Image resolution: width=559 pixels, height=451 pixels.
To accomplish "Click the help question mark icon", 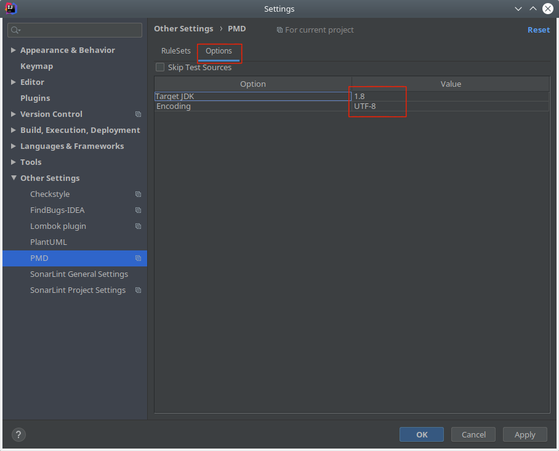I will (19, 434).
